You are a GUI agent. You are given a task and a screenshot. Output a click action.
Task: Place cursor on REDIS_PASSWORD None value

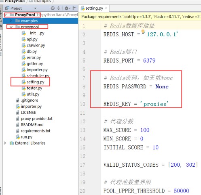coord(162,86)
